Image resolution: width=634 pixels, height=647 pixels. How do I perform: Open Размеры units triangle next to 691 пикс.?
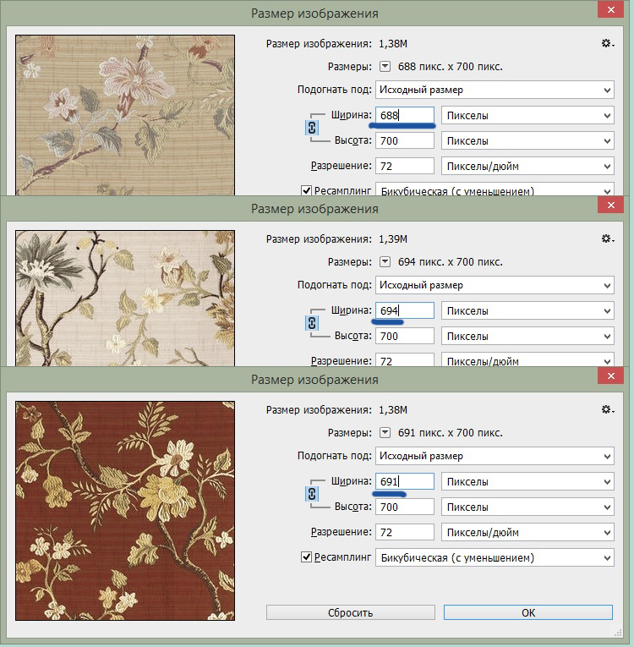(385, 432)
